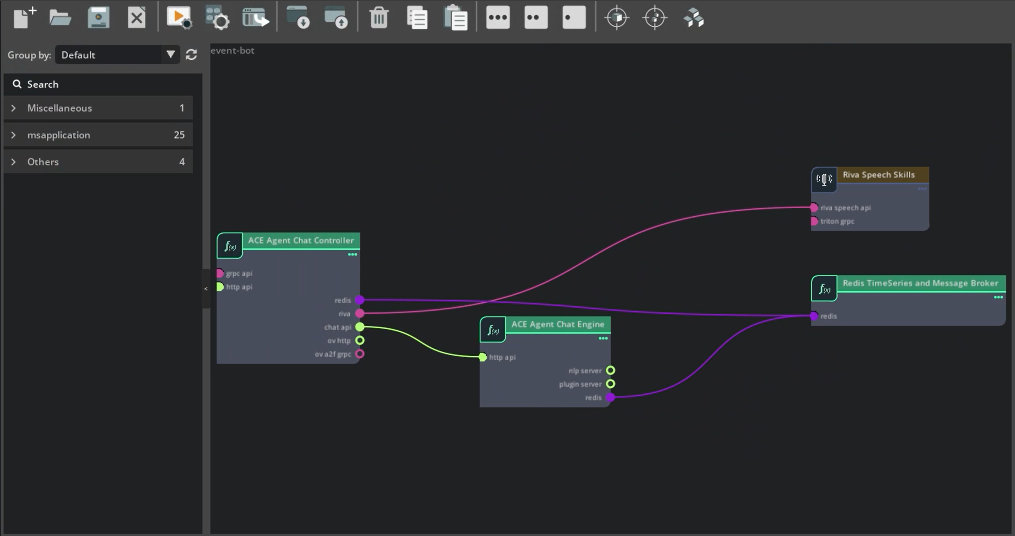Open ACE Agent Chat Controller options dots
The image size is (1015, 536).
click(x=352, y=254)
